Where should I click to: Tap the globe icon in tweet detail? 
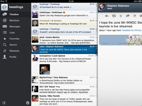(x=135, y=16)
